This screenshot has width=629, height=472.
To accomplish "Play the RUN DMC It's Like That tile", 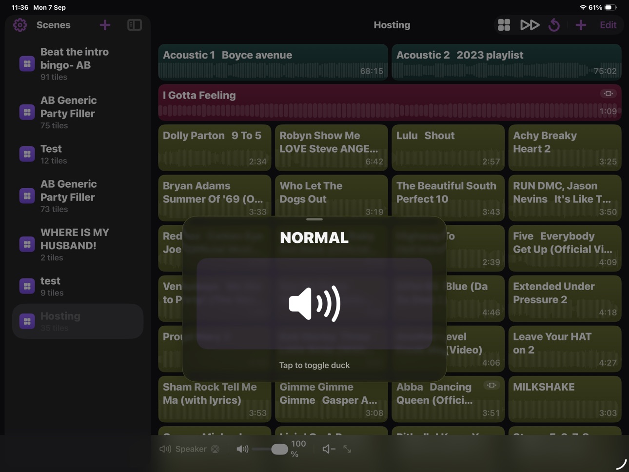I will [565, 198].
